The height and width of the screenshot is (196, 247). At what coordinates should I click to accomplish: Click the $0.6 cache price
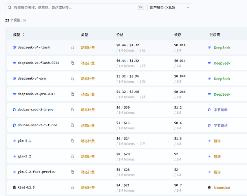coord(178,123)
